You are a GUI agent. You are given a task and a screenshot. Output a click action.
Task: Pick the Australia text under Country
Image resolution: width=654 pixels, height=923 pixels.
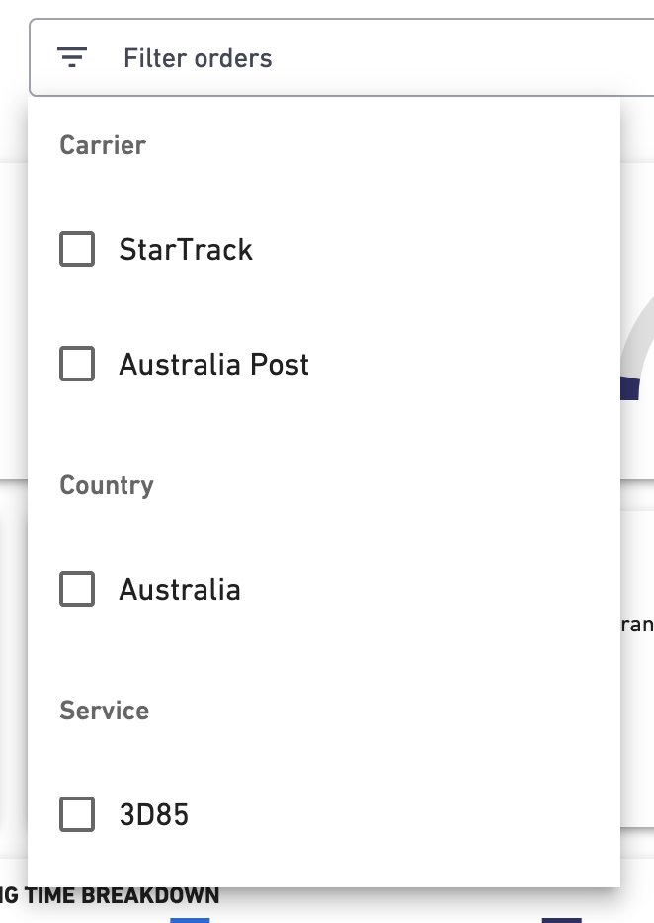tap(180, 590)
